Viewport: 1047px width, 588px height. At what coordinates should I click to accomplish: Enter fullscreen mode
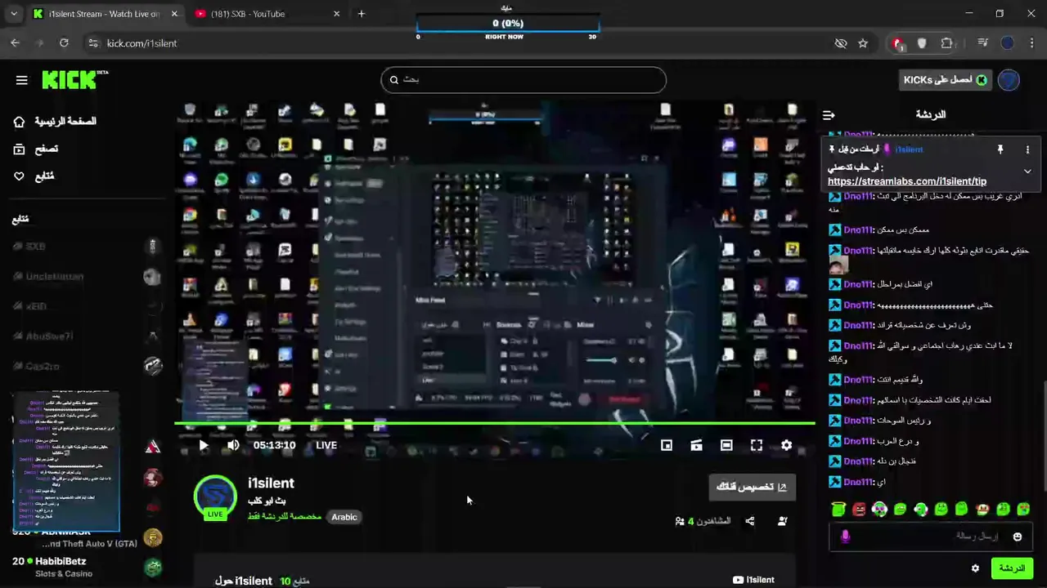[757, 445]
